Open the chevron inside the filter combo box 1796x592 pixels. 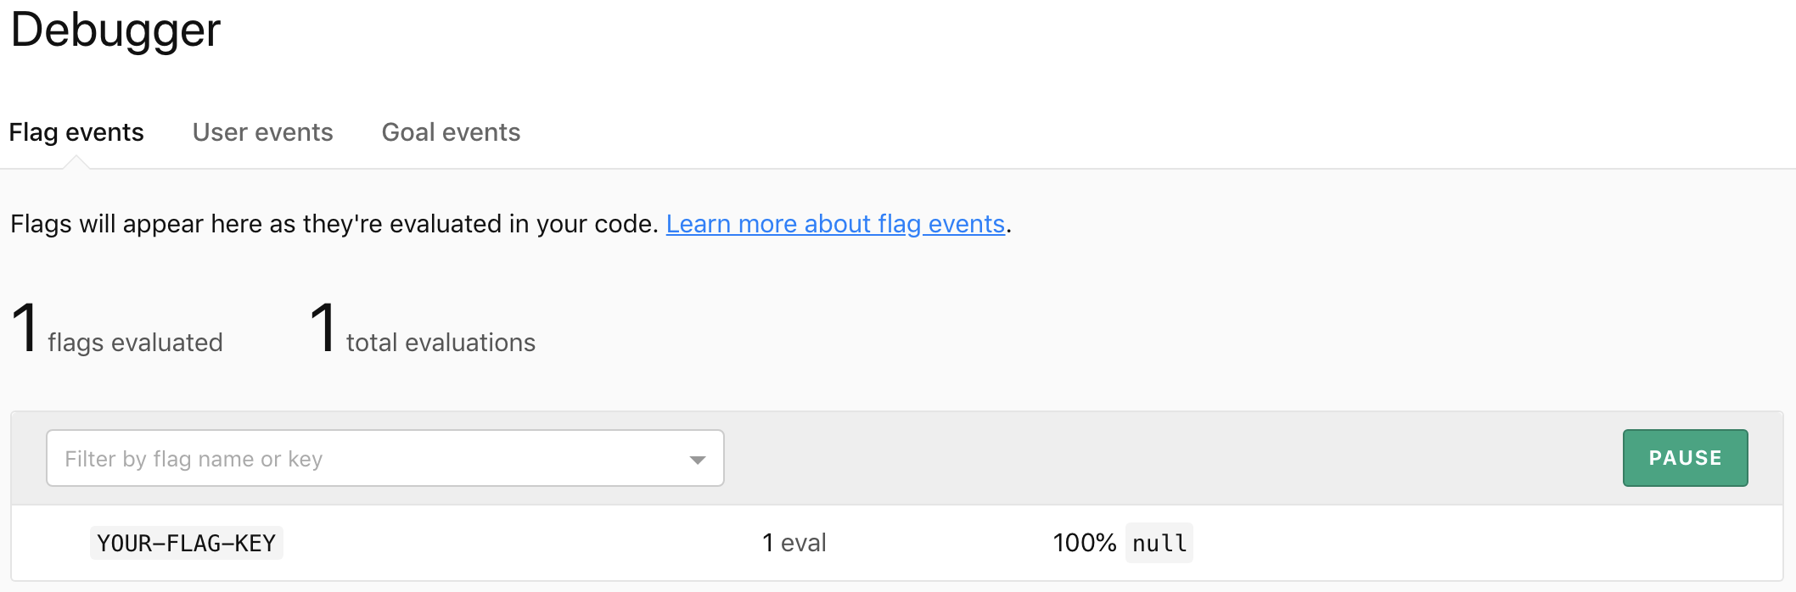point(698,458)
